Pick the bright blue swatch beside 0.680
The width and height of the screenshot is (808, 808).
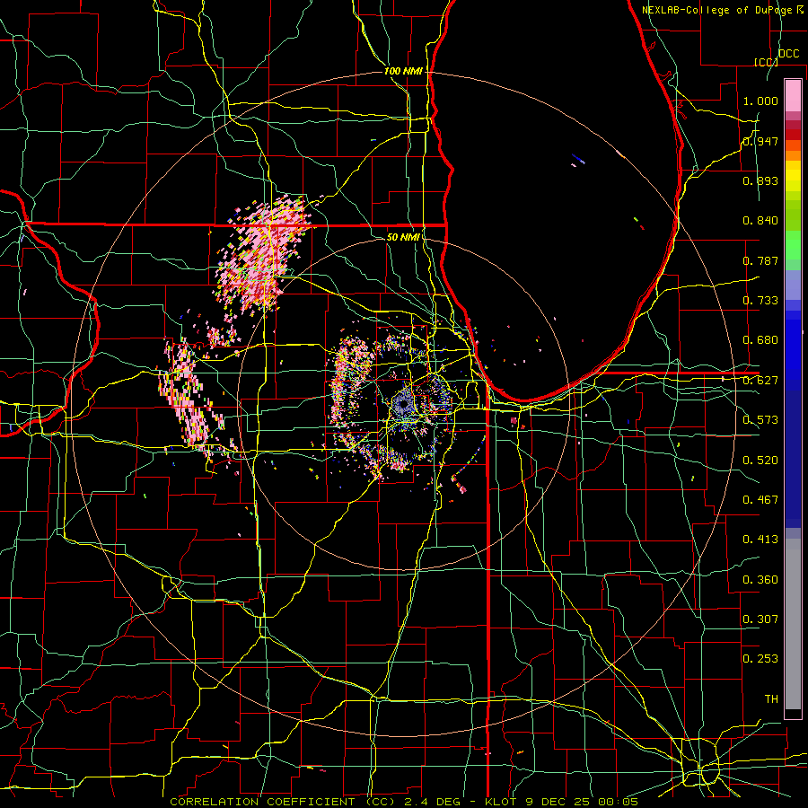coord(793,346)
